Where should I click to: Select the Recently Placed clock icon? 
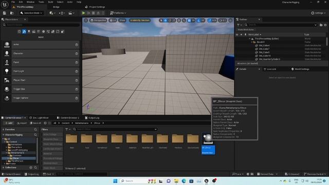coord(20,32)
